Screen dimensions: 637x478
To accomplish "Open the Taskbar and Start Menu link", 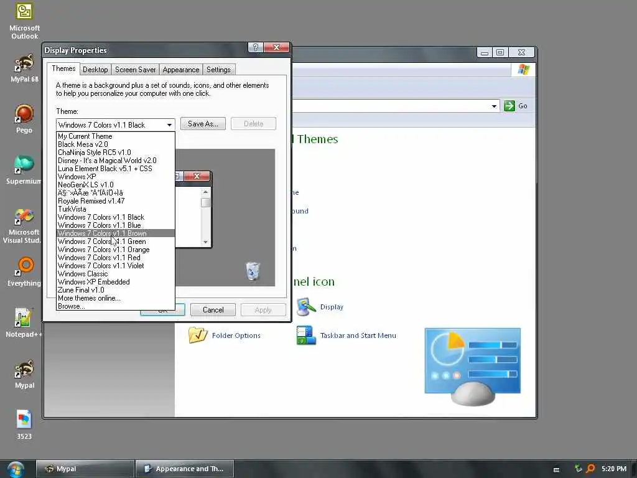I will point(358,335).
